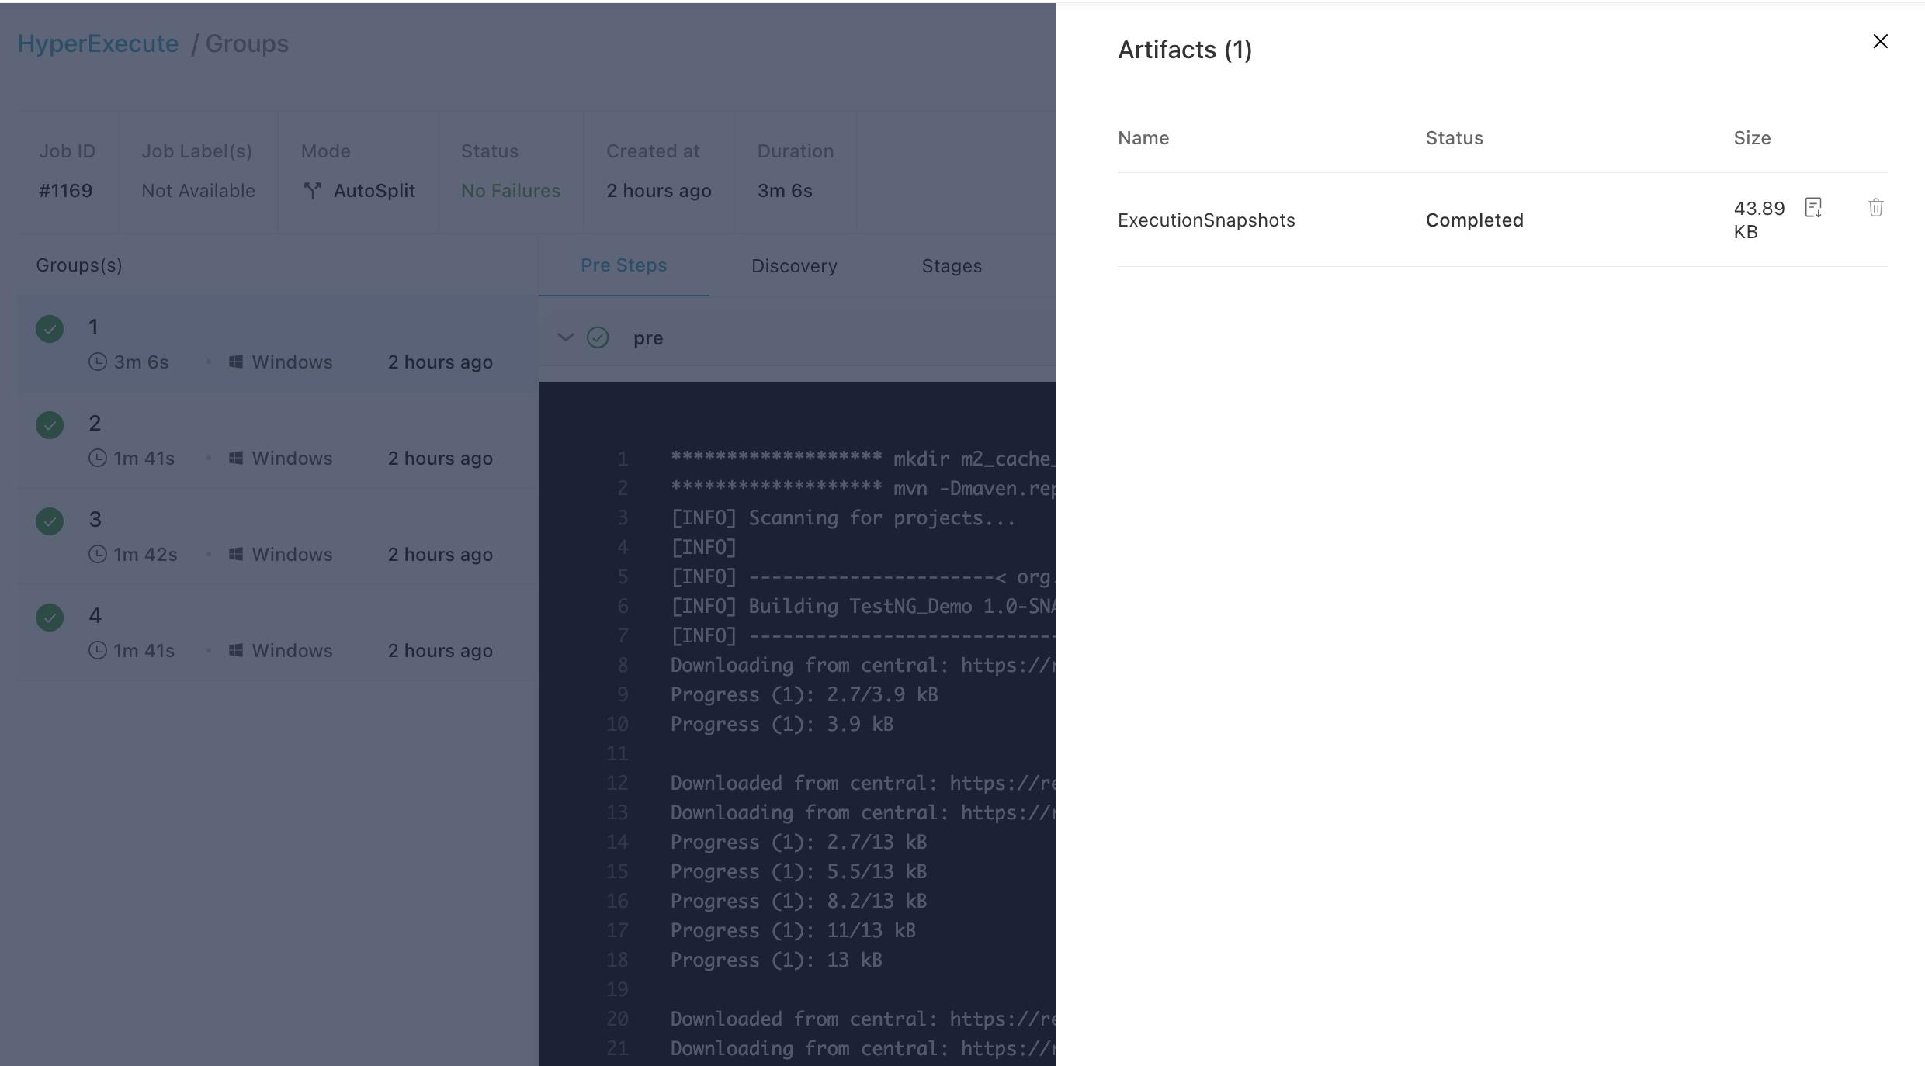Viewport: 1925px width, 1066px height.
Task: Click the Windows OS icon for group 1
Action: (x=235, y=361)
